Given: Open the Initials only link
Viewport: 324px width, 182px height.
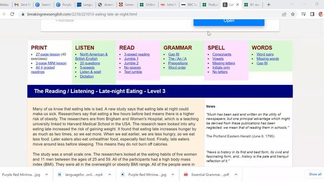Looking at the screenshot, I should tap(221, 68).
